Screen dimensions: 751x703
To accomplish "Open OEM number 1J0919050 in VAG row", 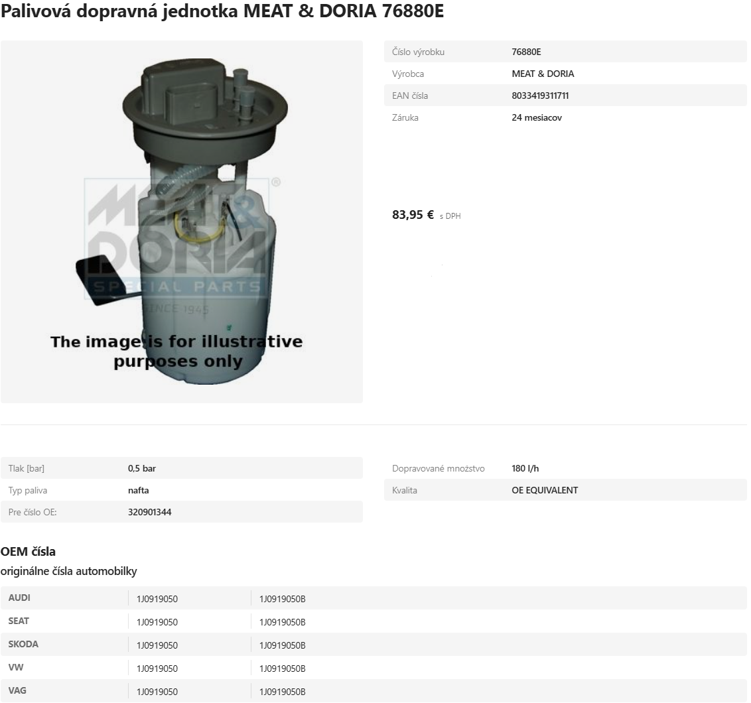I will [157, 692].
